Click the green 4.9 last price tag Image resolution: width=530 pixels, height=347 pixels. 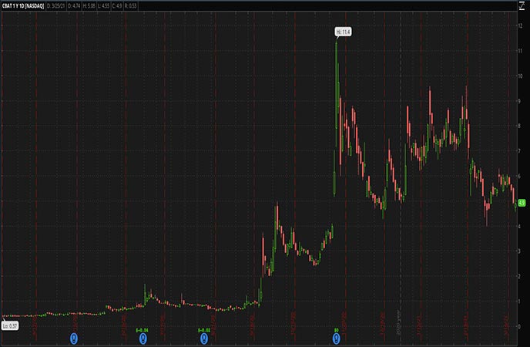522,203
